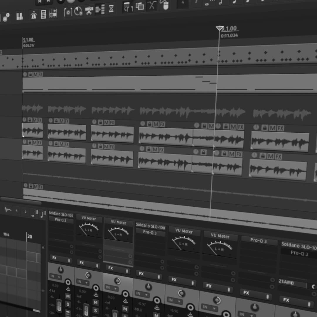Click the clock-and-disc icon in the toolbar

click(78, 11)
